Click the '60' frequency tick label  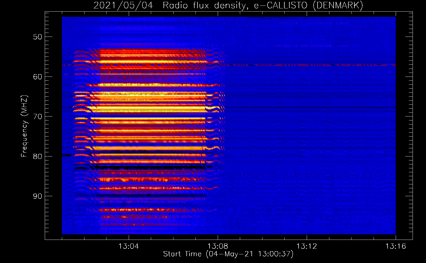(38, 77)
